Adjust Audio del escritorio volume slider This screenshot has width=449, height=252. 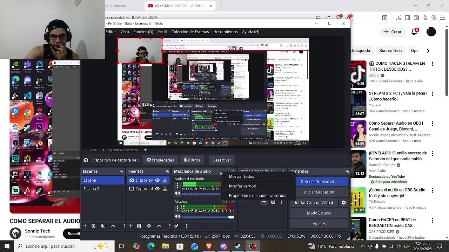pos(202,194)
